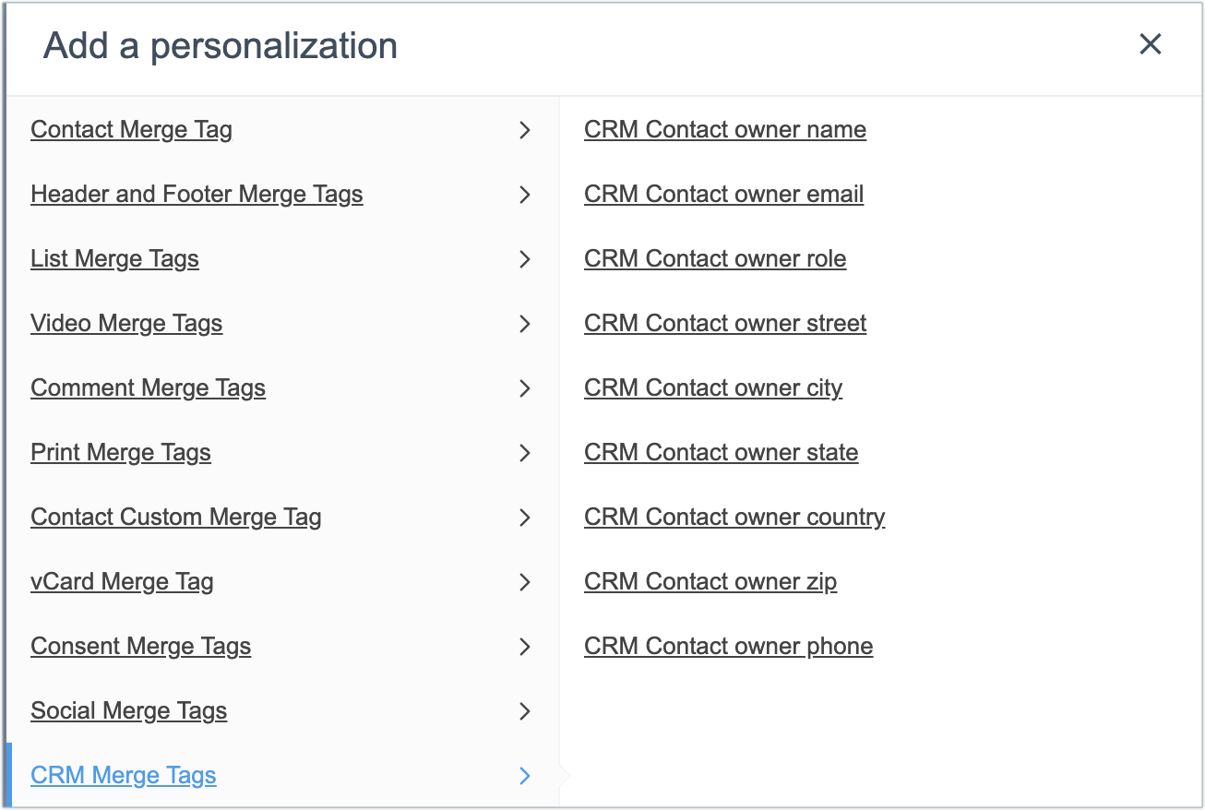The width and height of the screenshot is (1205, 810).
Task: Expand chevron beside Contact Merge Tag
Action: tap(525, 130)
